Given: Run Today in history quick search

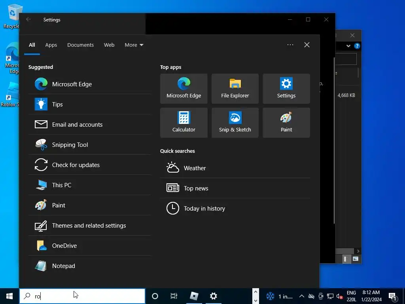Looking at the screenshot, I should [235, 208].
